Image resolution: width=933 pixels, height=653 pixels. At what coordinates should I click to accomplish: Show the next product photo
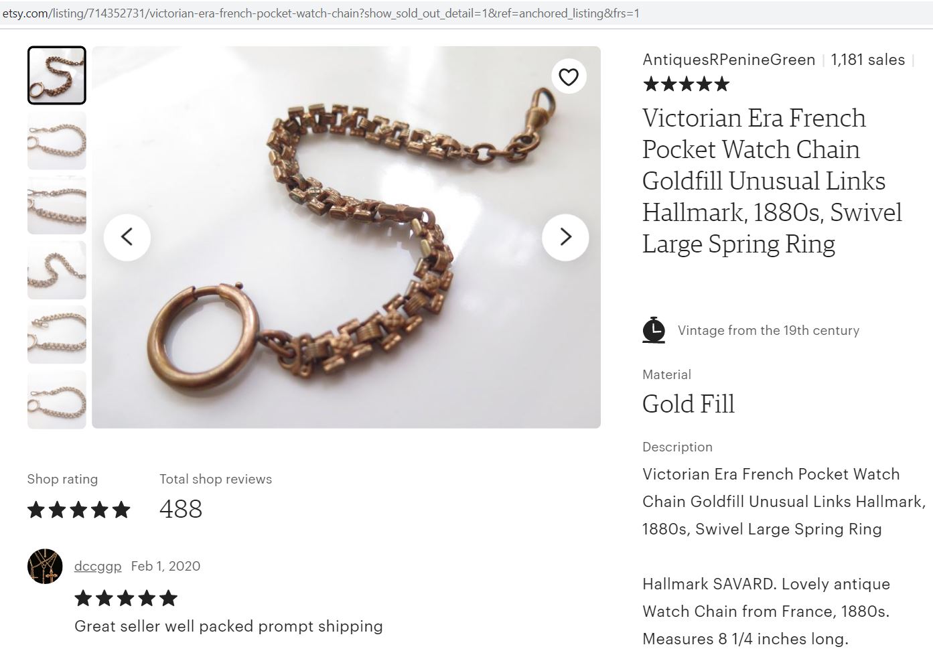tap(565, 237)
